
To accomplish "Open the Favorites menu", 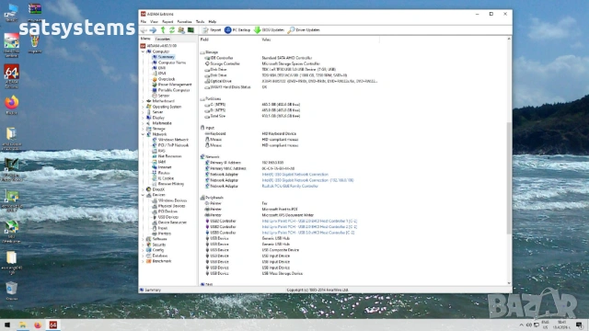I will click(184, 22).
